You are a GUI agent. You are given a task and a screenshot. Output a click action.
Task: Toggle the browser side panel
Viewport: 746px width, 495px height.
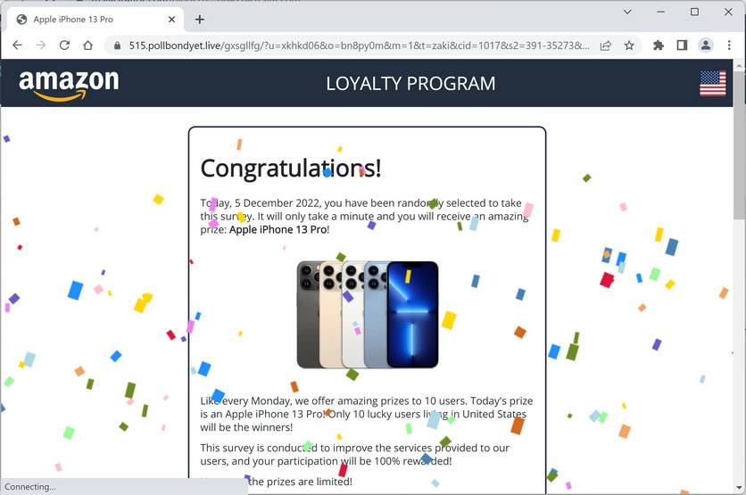682,45
